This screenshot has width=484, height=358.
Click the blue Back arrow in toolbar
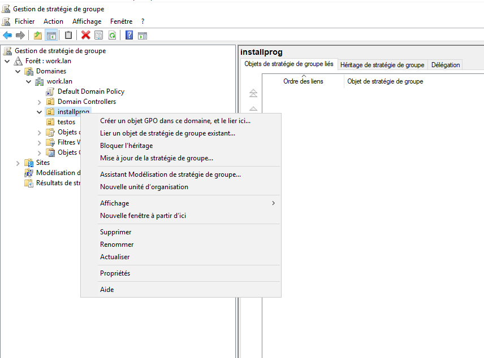point(7,36)
